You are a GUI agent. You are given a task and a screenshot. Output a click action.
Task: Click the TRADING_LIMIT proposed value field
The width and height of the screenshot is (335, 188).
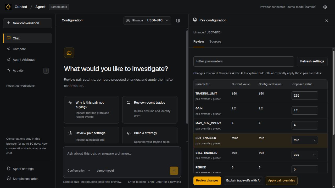point(305,96)
